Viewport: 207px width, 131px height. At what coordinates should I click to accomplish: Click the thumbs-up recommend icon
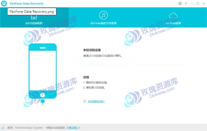tap(3, 128)
